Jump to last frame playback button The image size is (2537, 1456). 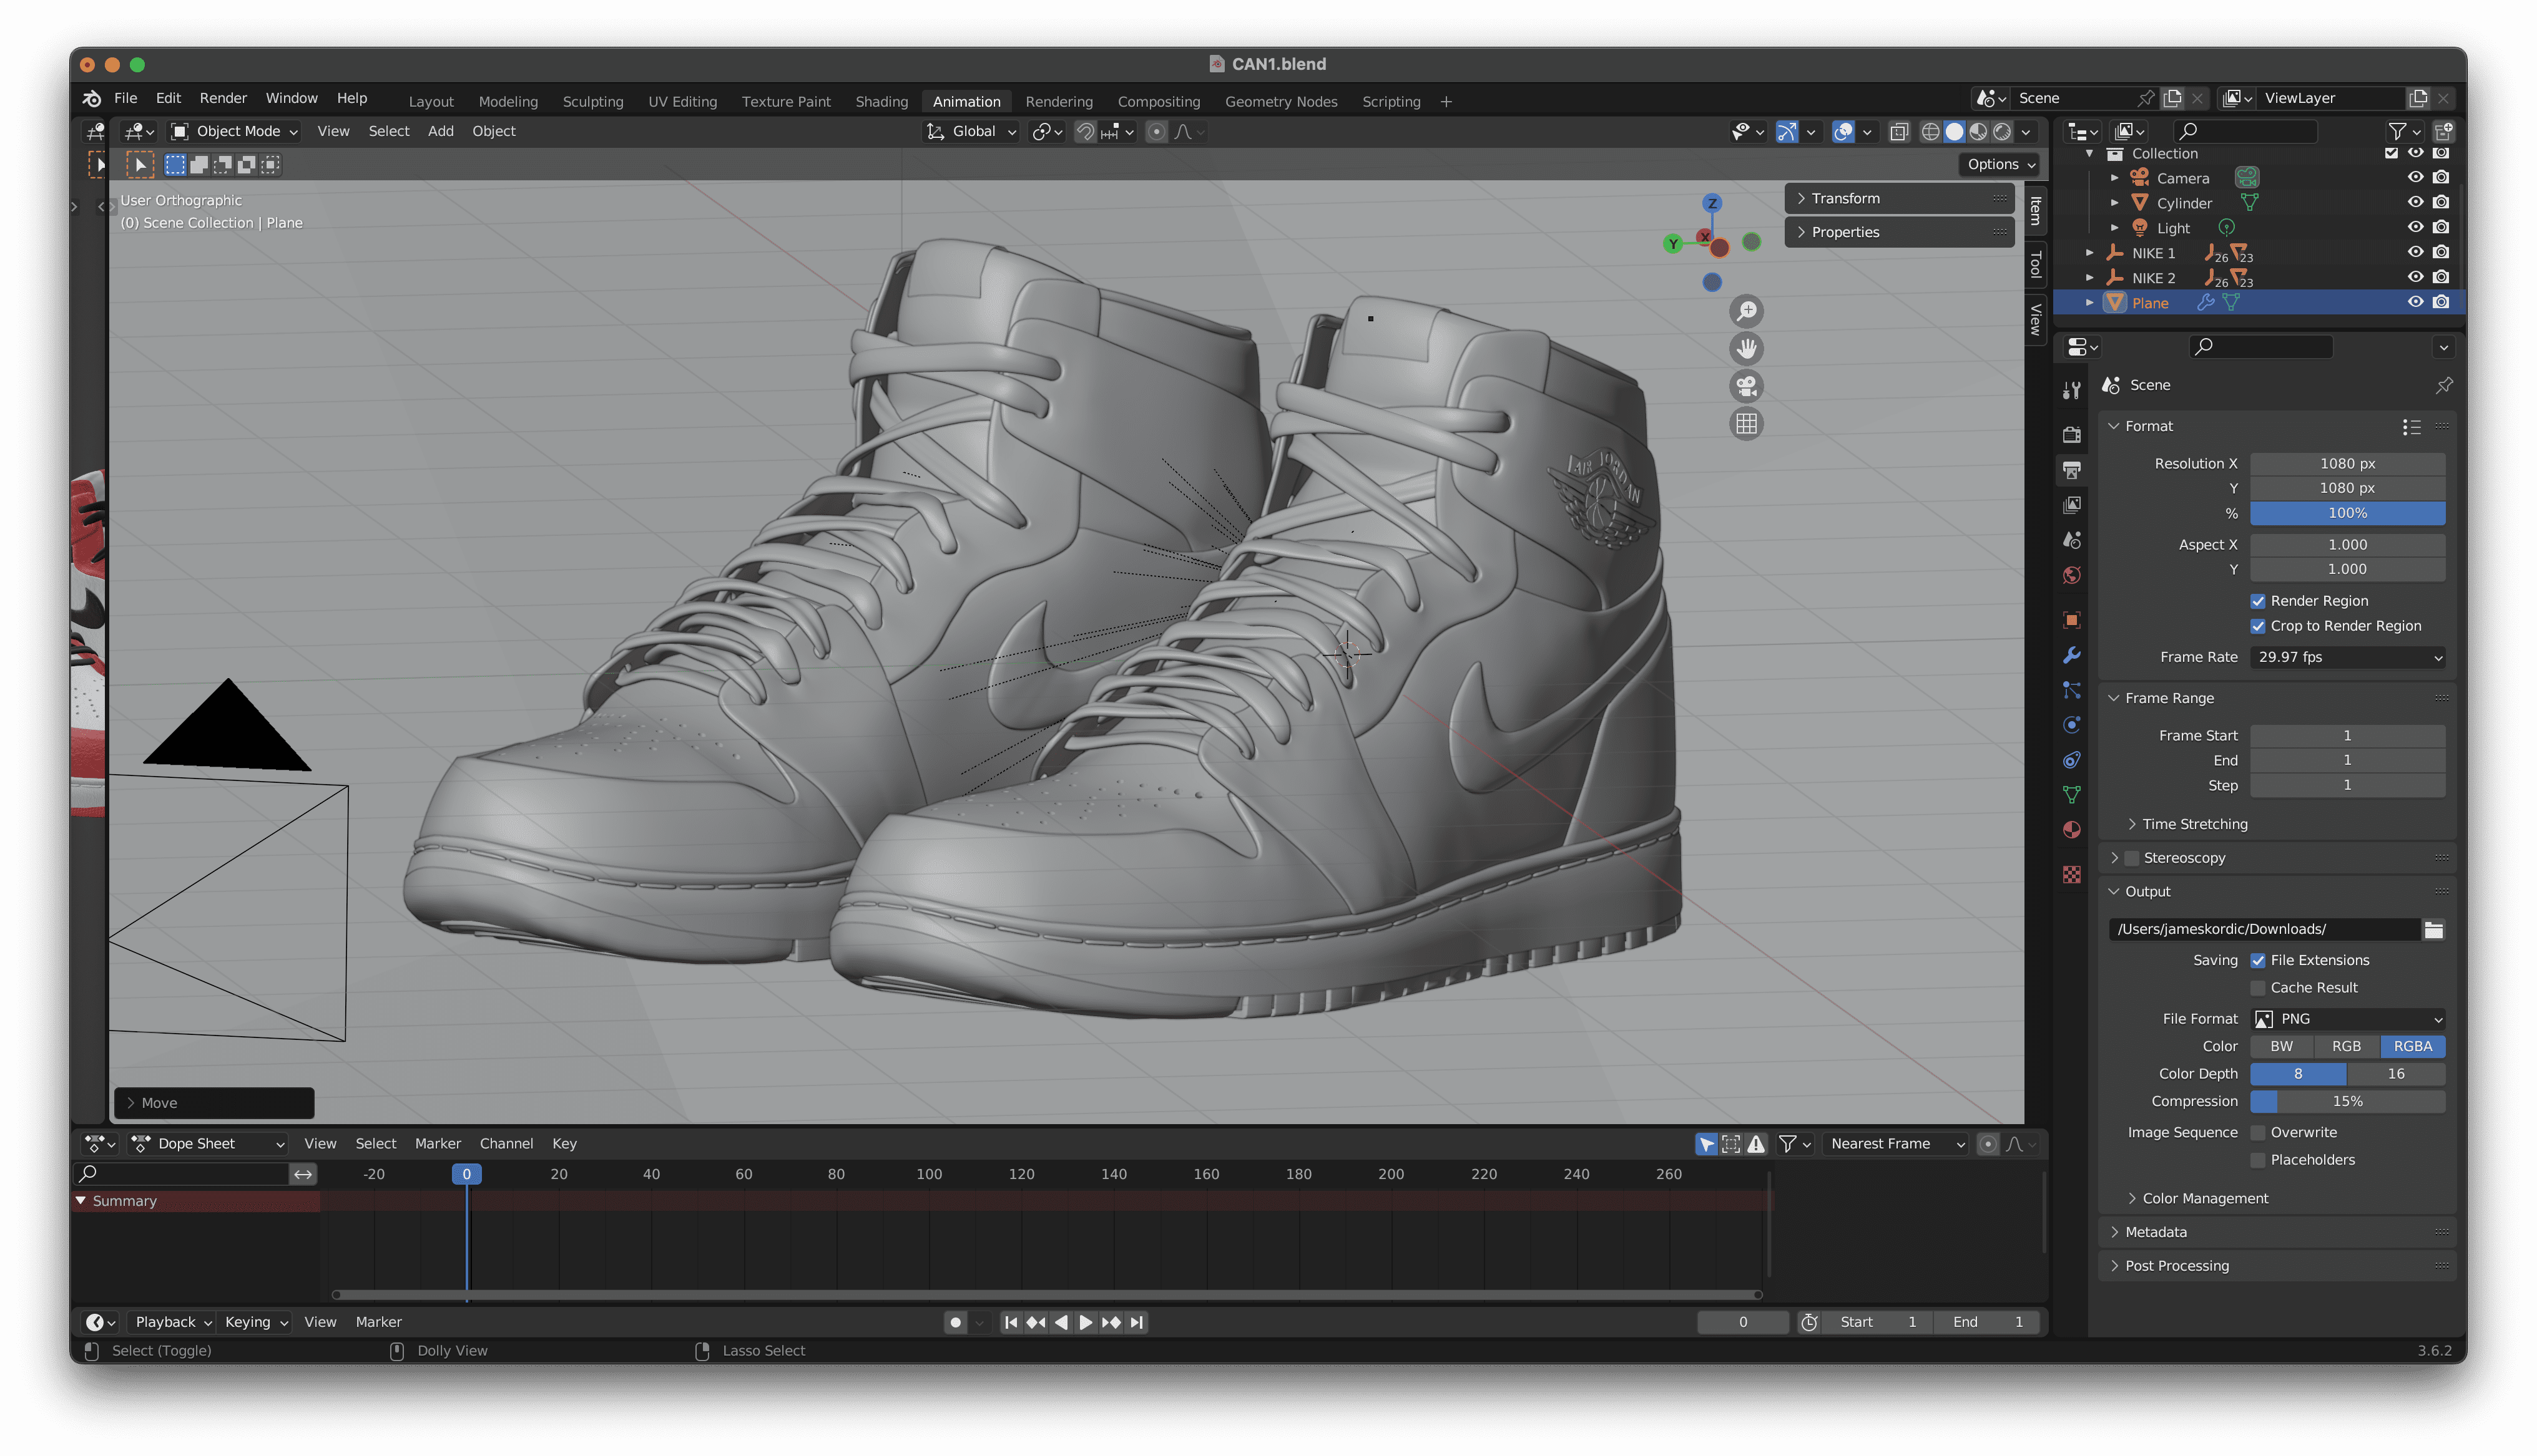coord(1136,1322)
